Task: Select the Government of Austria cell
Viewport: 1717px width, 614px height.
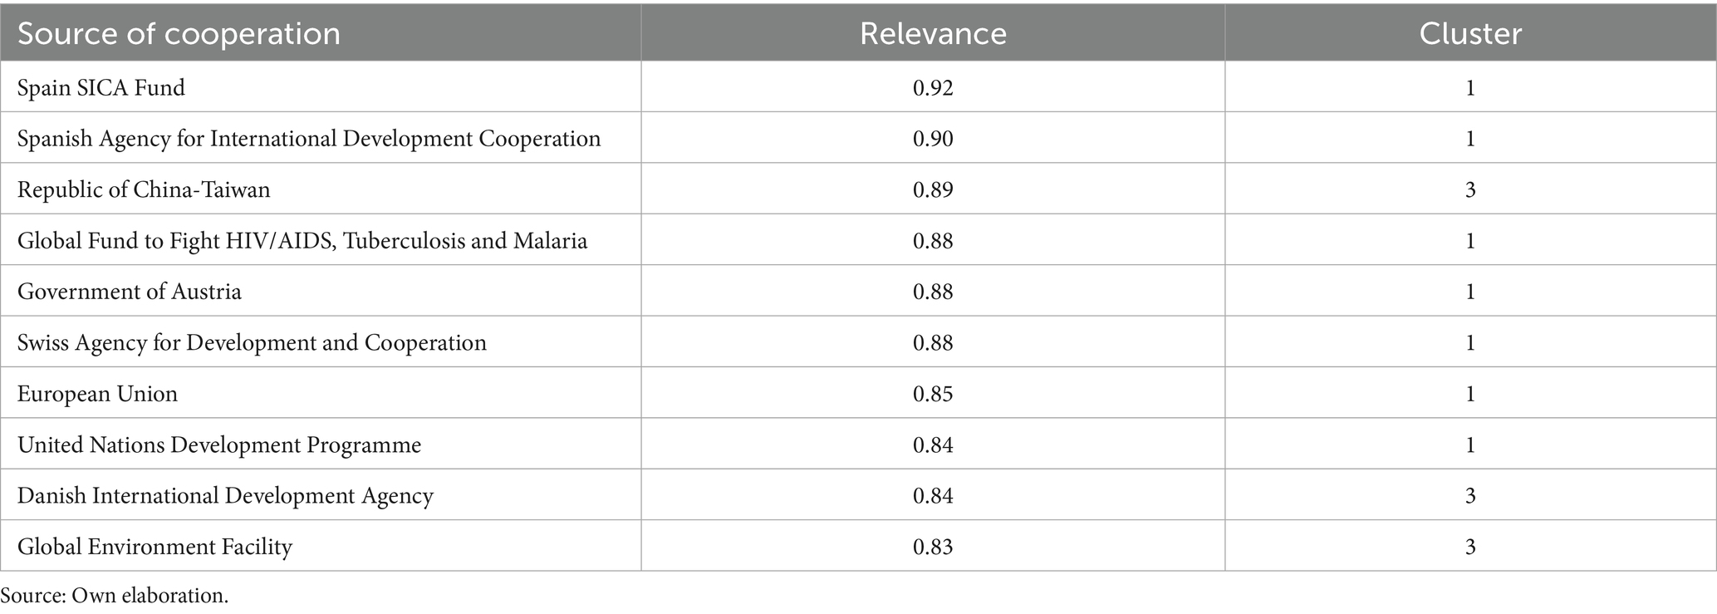Action: click(130, 292)
